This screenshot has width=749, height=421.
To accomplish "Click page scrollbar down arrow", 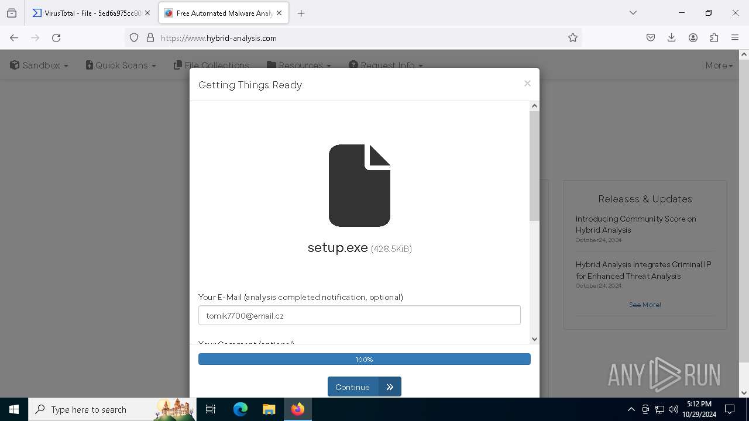I will click(x=744, y=393).
